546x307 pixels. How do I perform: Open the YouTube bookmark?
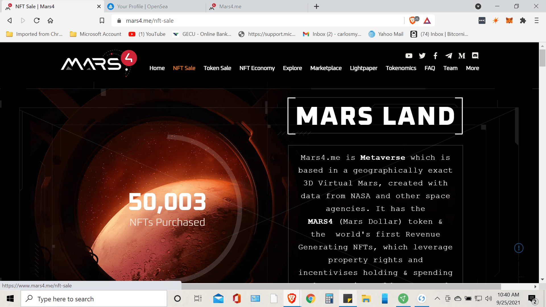(147, 34)
